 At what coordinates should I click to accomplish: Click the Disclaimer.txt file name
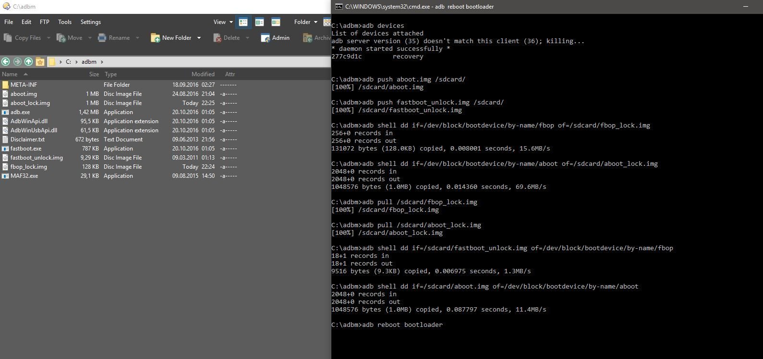coord(27,139)
